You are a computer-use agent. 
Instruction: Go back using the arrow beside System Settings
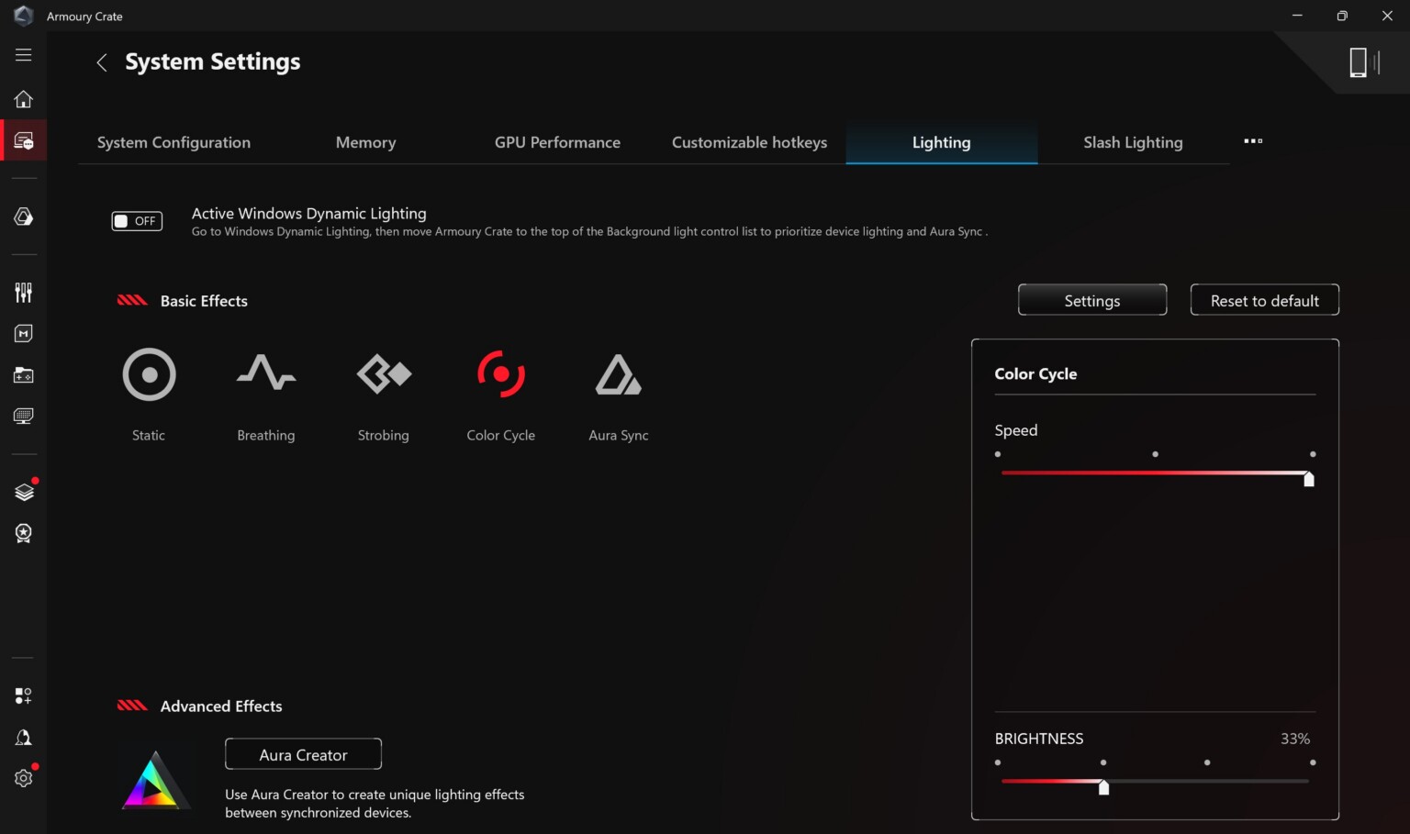tap(102, 62)
